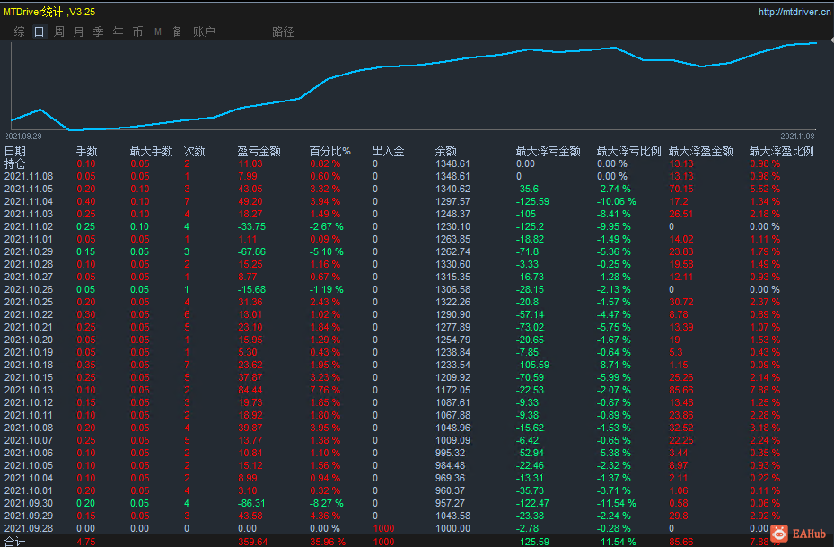Open the 周 weekly tab
The height and width of the screenshot is (547, 834).
point(59,32)
